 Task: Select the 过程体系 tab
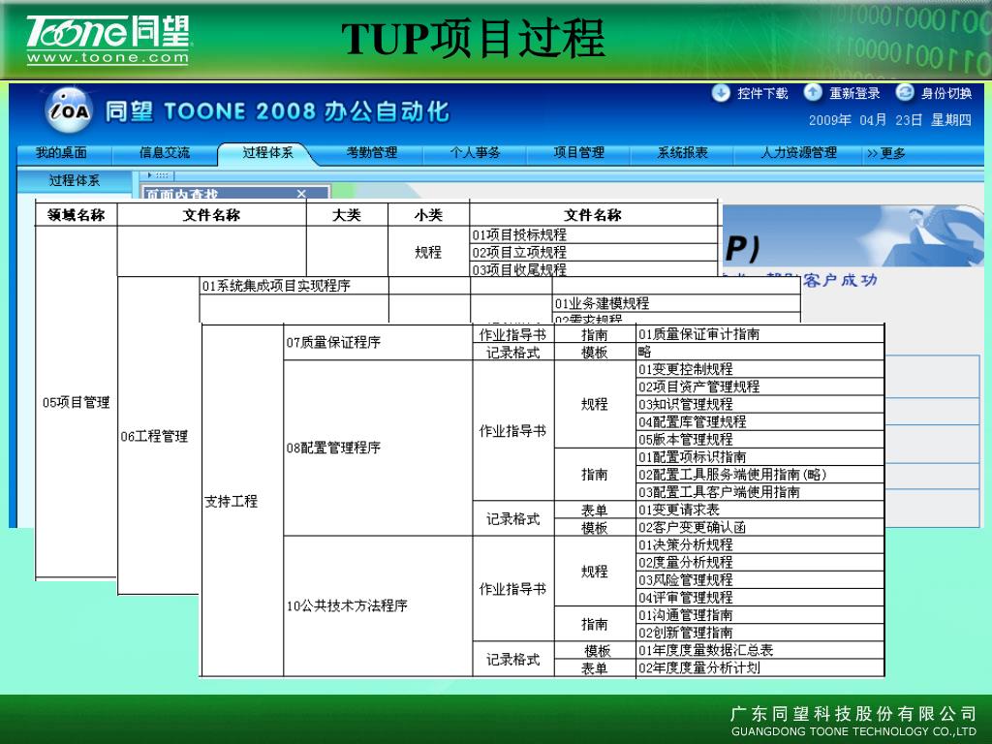(x=267, y=152)
